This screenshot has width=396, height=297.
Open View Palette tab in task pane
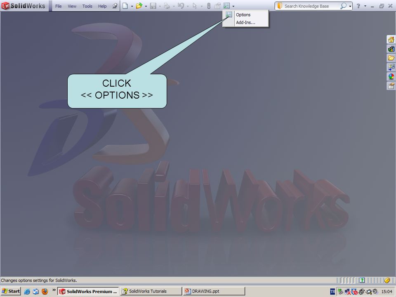point(391,67)
